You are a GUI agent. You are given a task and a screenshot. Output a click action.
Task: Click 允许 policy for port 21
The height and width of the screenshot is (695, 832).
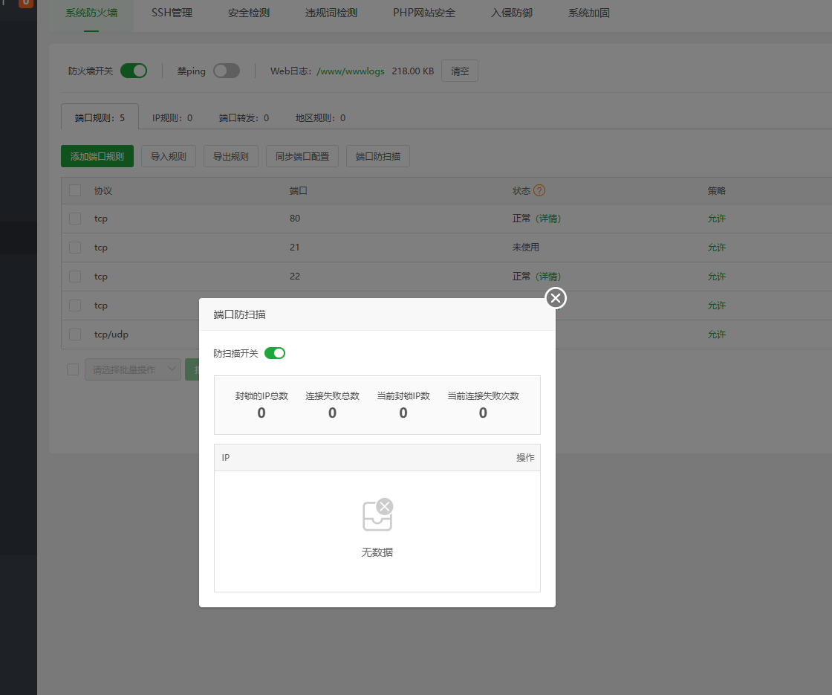coord(716,248)
